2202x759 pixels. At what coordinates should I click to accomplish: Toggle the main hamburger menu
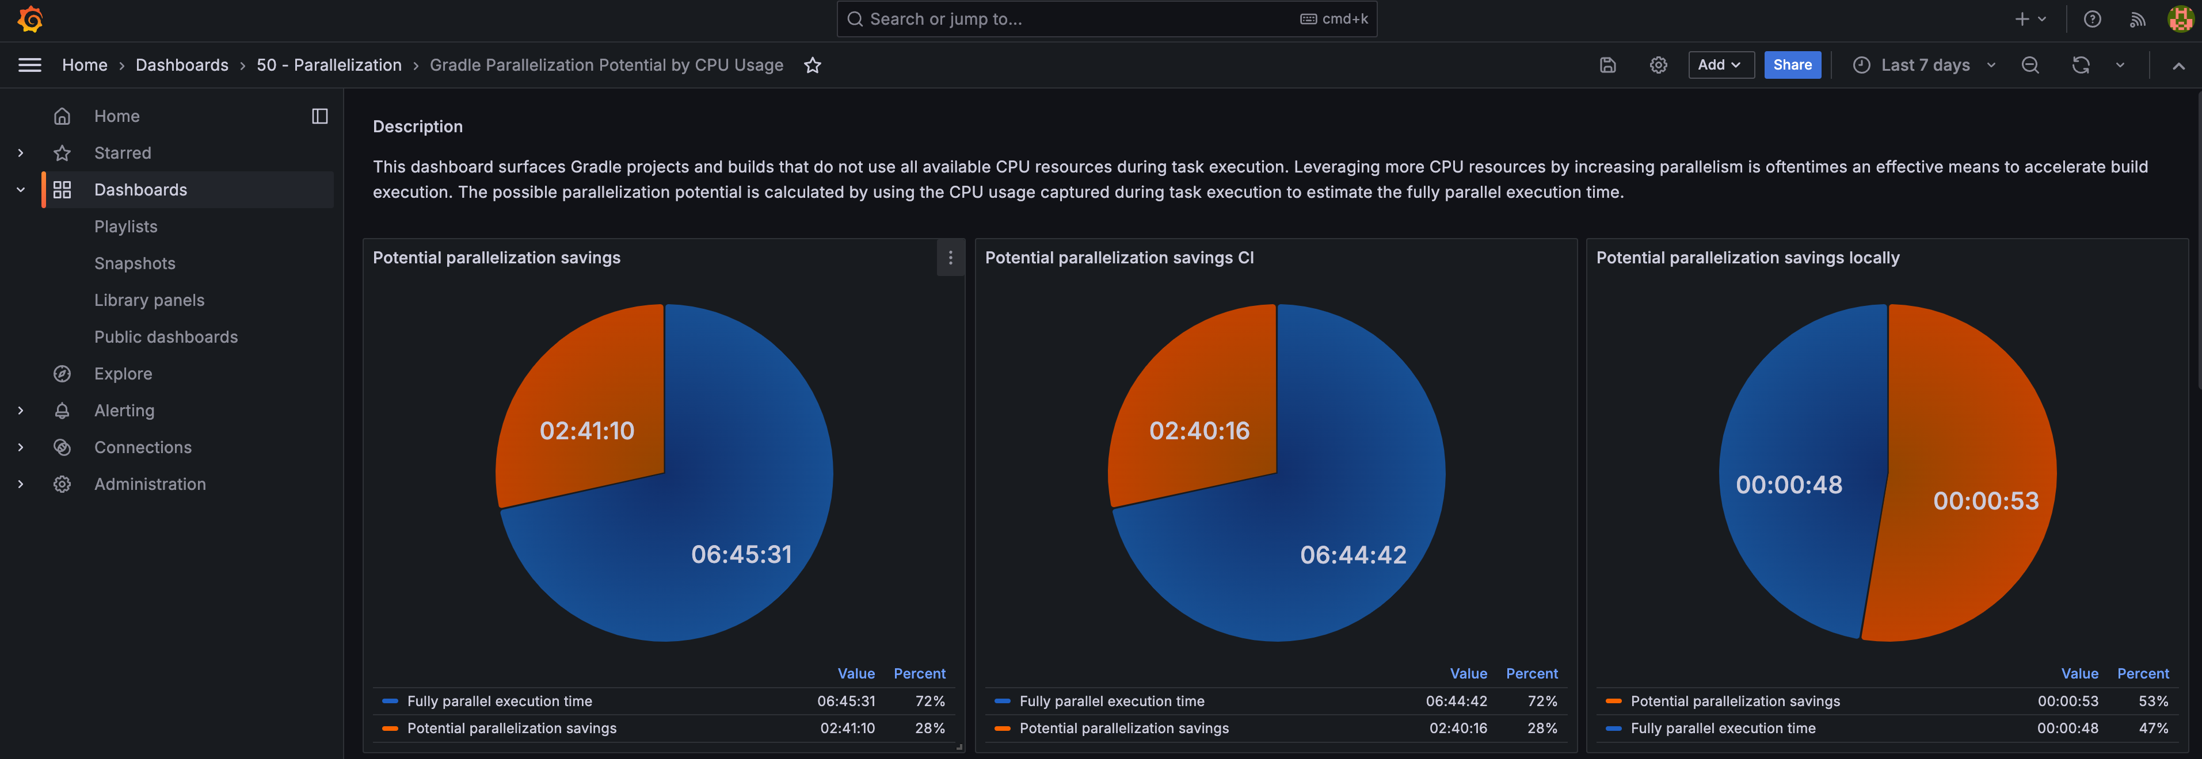tap(30, 65)
